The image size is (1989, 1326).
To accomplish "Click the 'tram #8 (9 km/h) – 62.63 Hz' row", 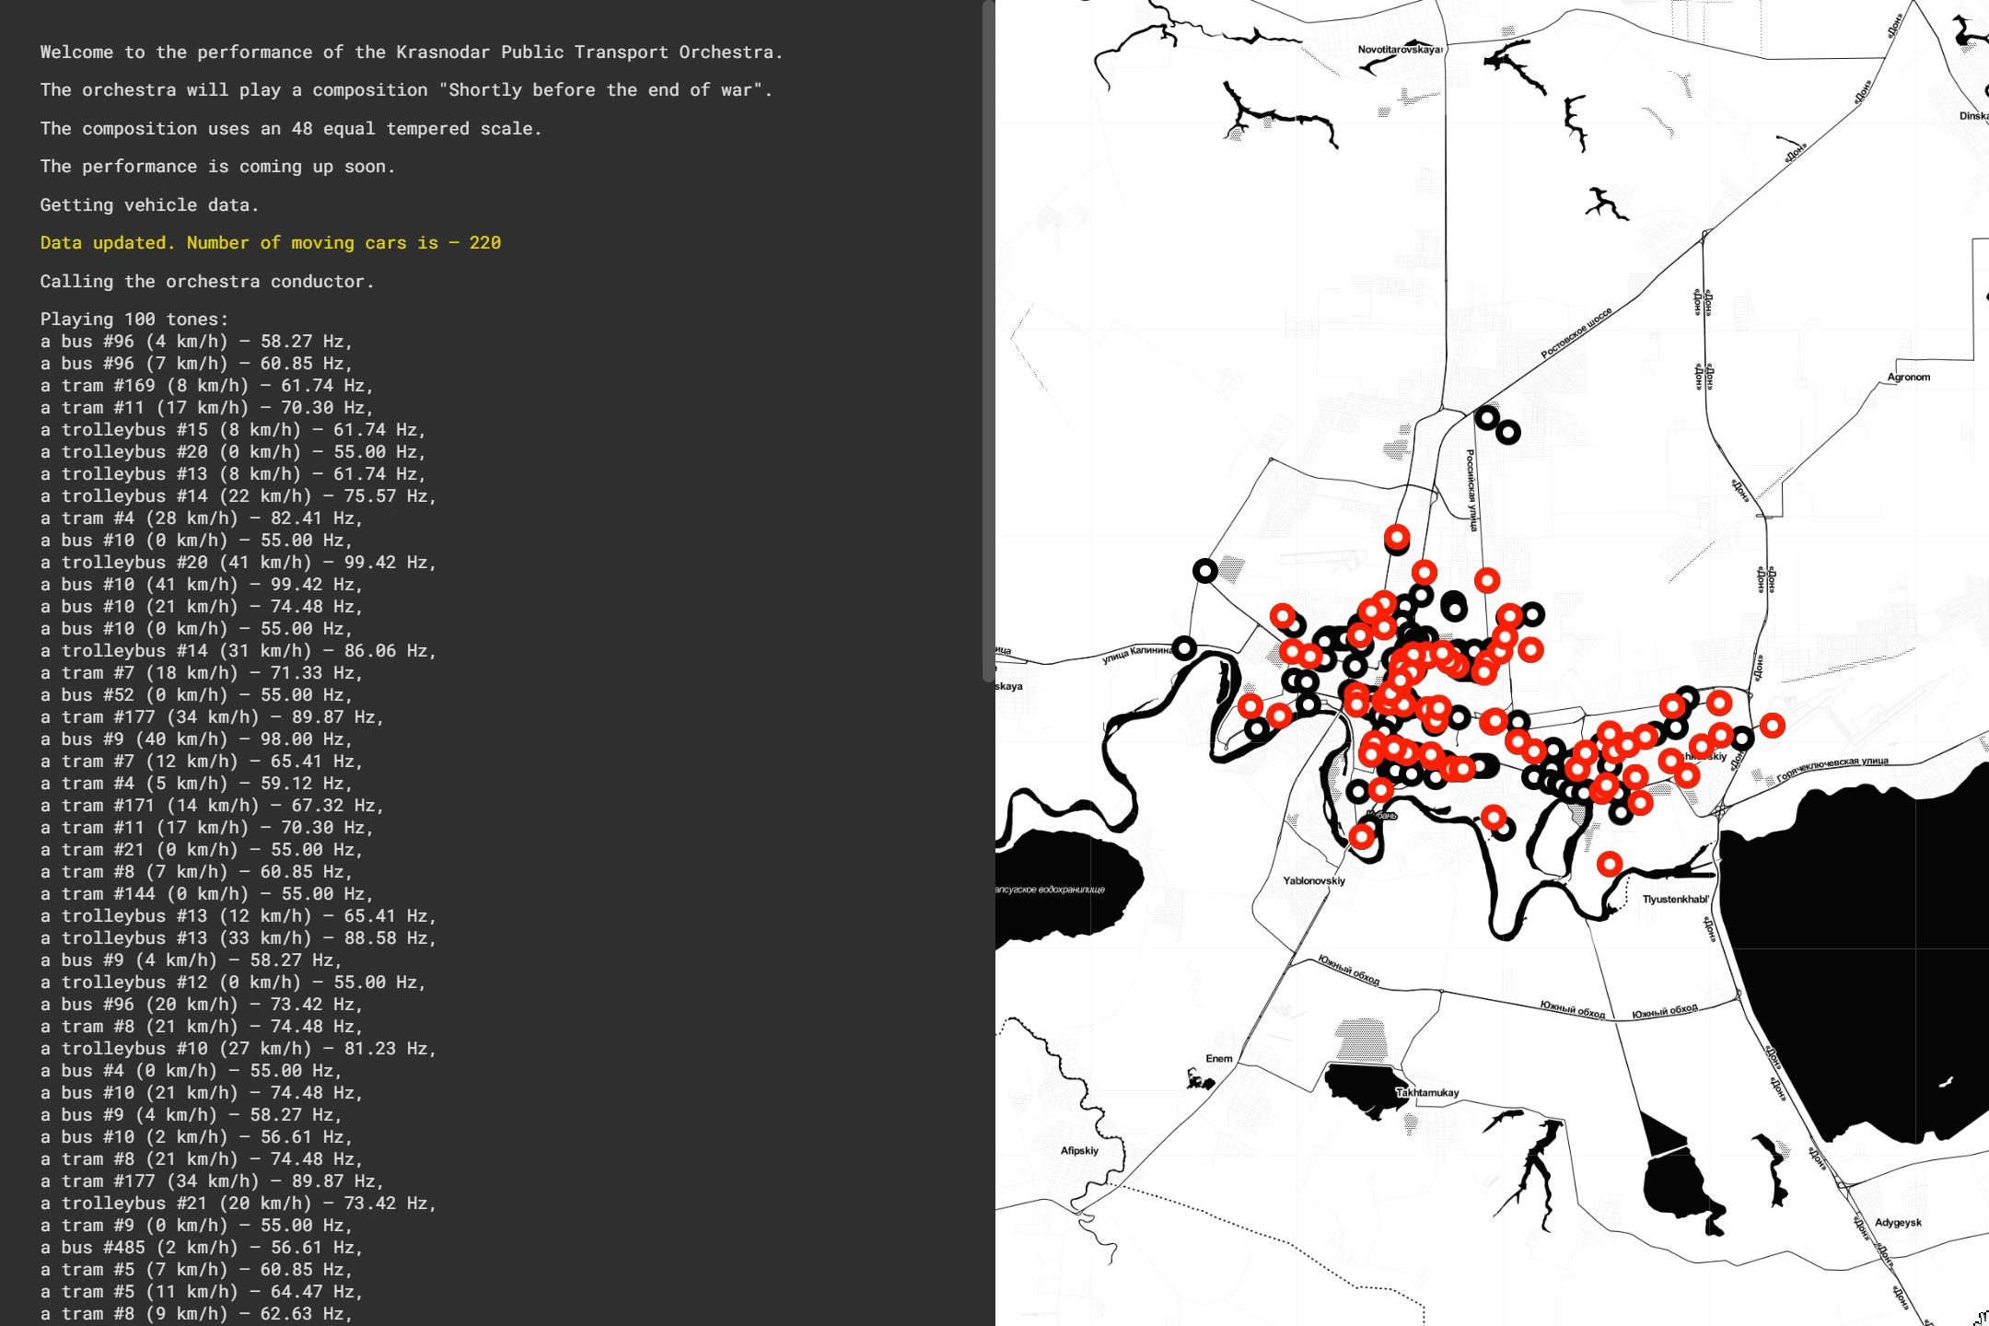I will click(x=197, y=1314).
